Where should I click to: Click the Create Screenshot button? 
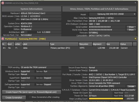[x=14, y=98]
